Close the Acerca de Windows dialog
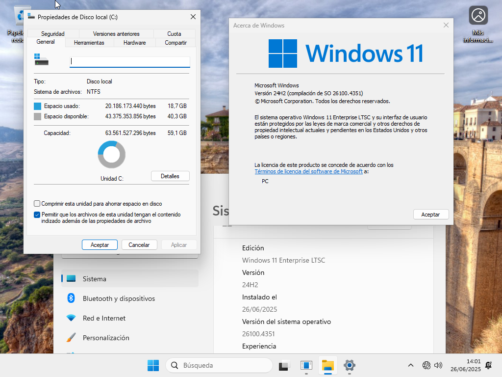 [446, 25]
